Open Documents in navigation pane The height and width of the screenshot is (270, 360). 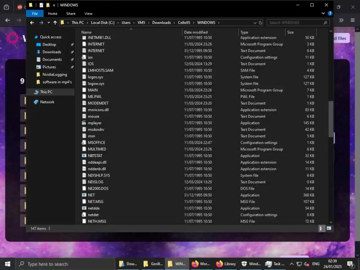click(x=52, y=59)
